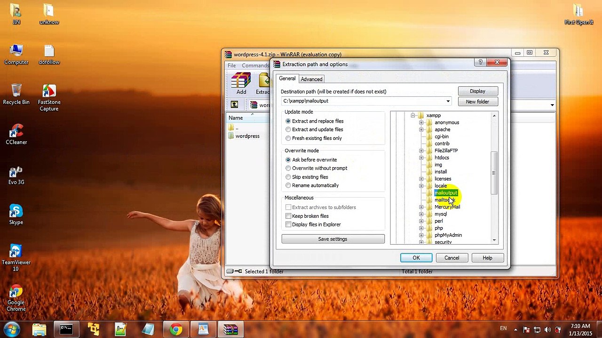Click the Display button
602x338 pixels.
477,91
